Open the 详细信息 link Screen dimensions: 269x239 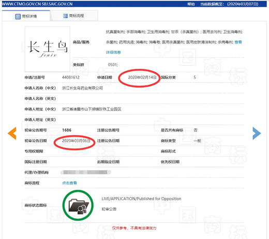113,52
